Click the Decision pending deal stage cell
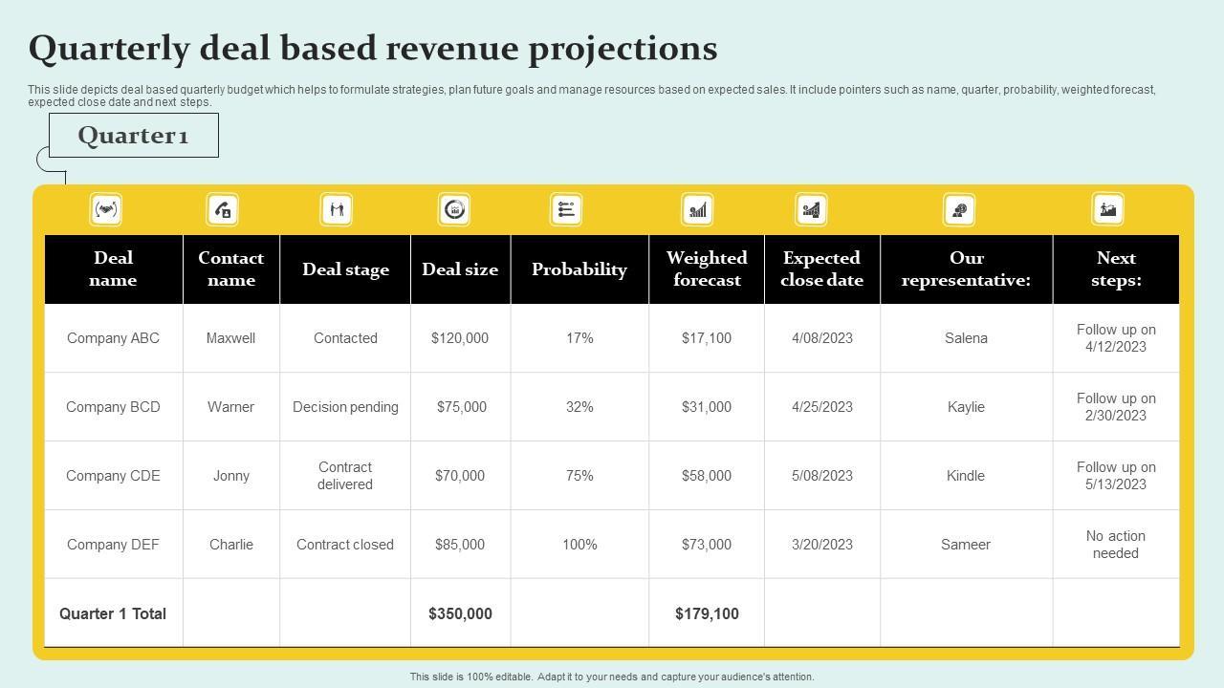1224x688 pixels. [x=345, y=407]
